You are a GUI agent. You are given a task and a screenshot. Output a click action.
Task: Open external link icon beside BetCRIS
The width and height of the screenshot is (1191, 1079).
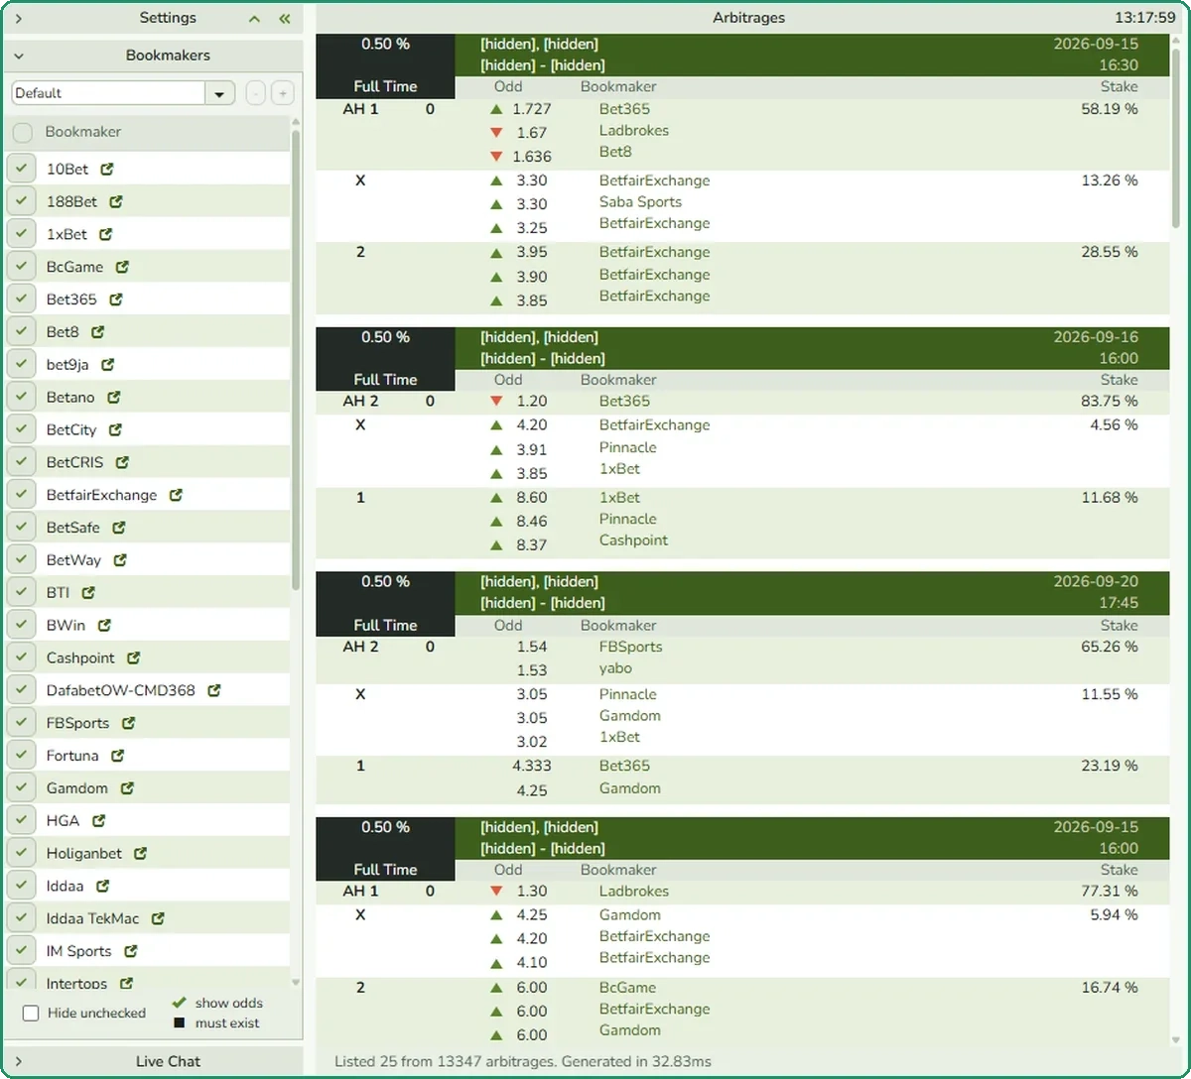(122, 462)
